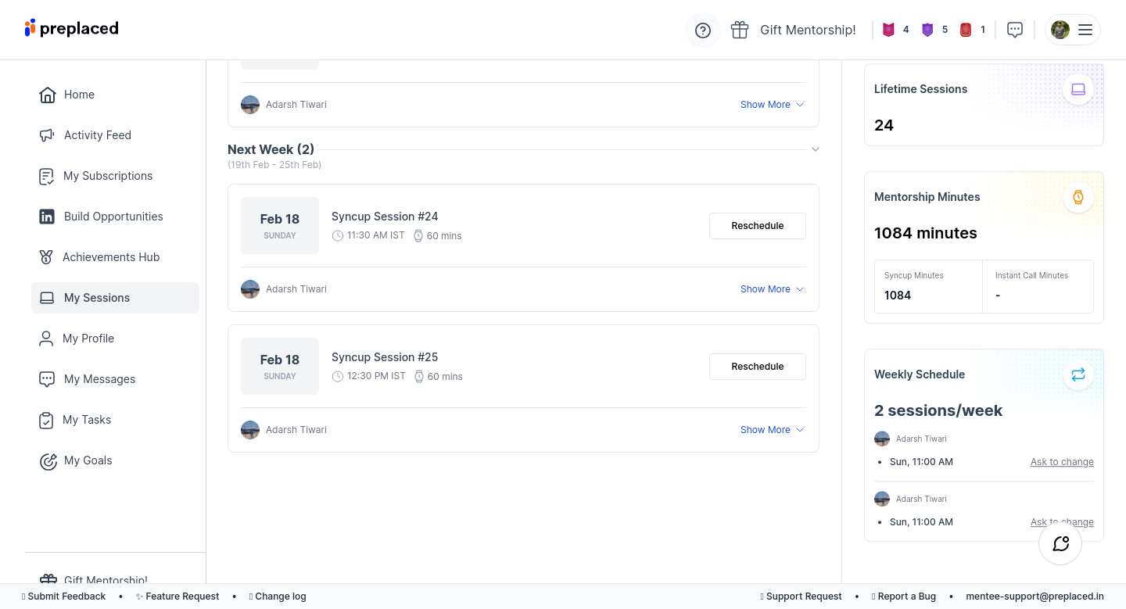Click first Ask to change link
Screen dimensions: 1126x609
pyautogui.click(x=1061, y=462)
